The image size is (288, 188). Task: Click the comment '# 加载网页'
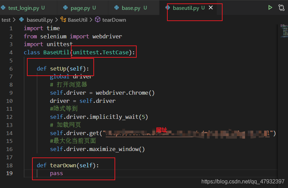click(65, 125)
